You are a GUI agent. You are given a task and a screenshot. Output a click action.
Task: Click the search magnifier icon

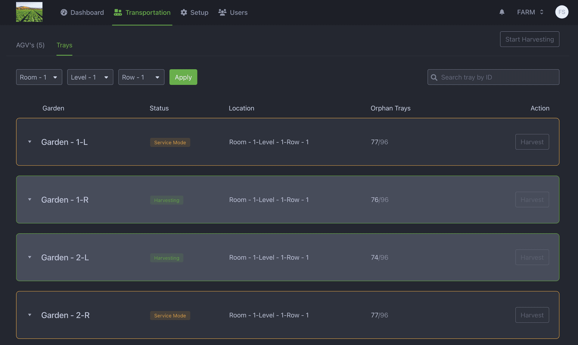coord(434,77)
